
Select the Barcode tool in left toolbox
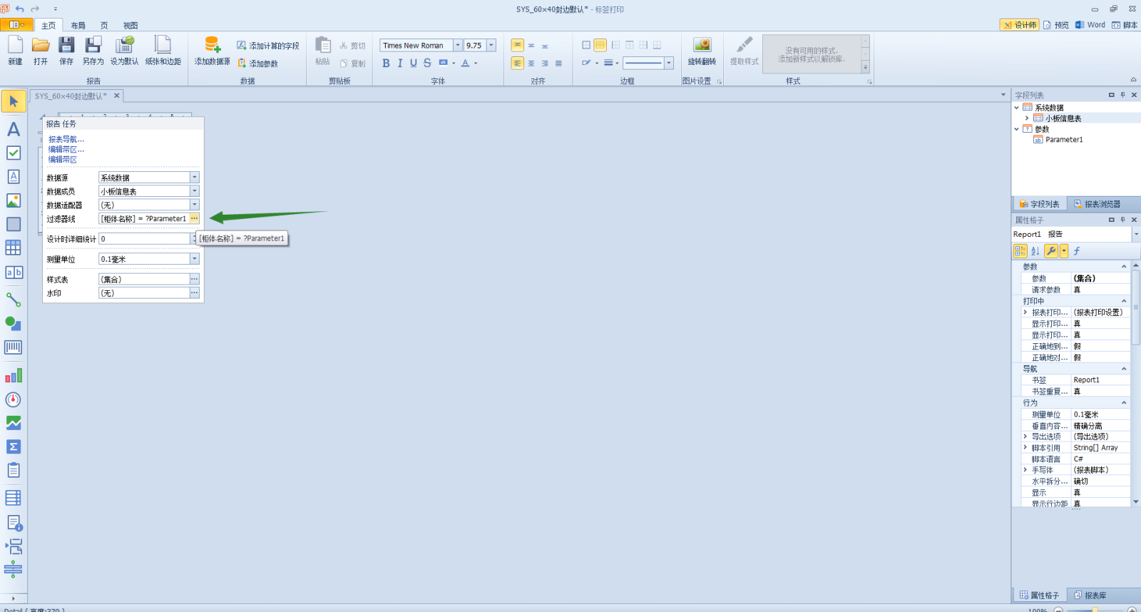coord(13,347)
